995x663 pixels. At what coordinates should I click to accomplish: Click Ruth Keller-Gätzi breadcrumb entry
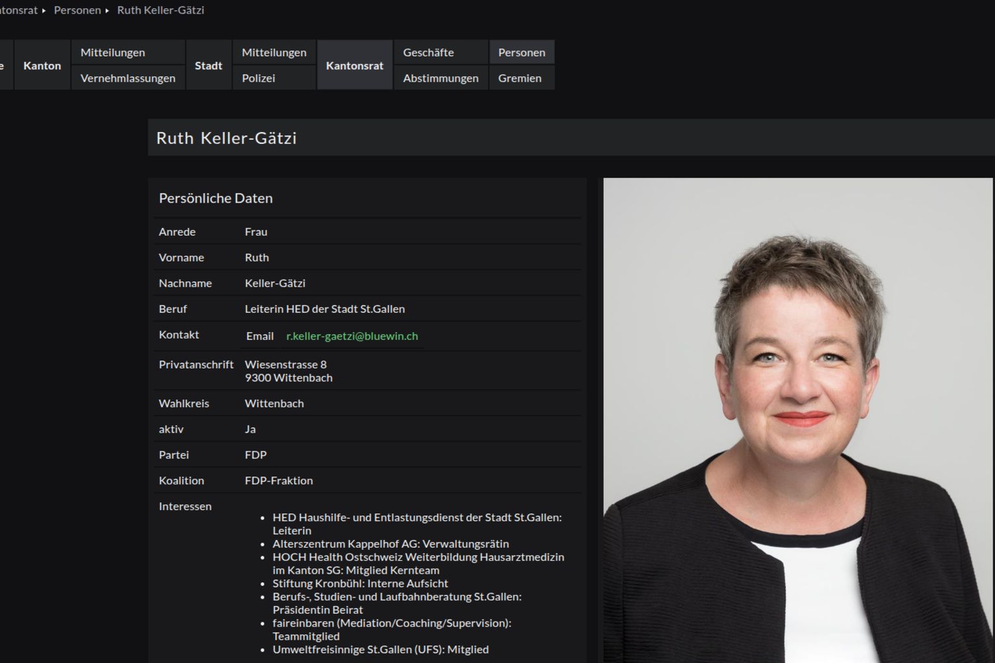161,10
